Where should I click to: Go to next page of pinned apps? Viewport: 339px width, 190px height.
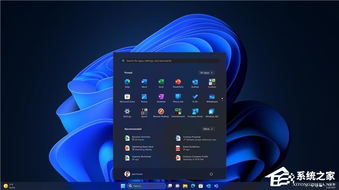(222, 100)
